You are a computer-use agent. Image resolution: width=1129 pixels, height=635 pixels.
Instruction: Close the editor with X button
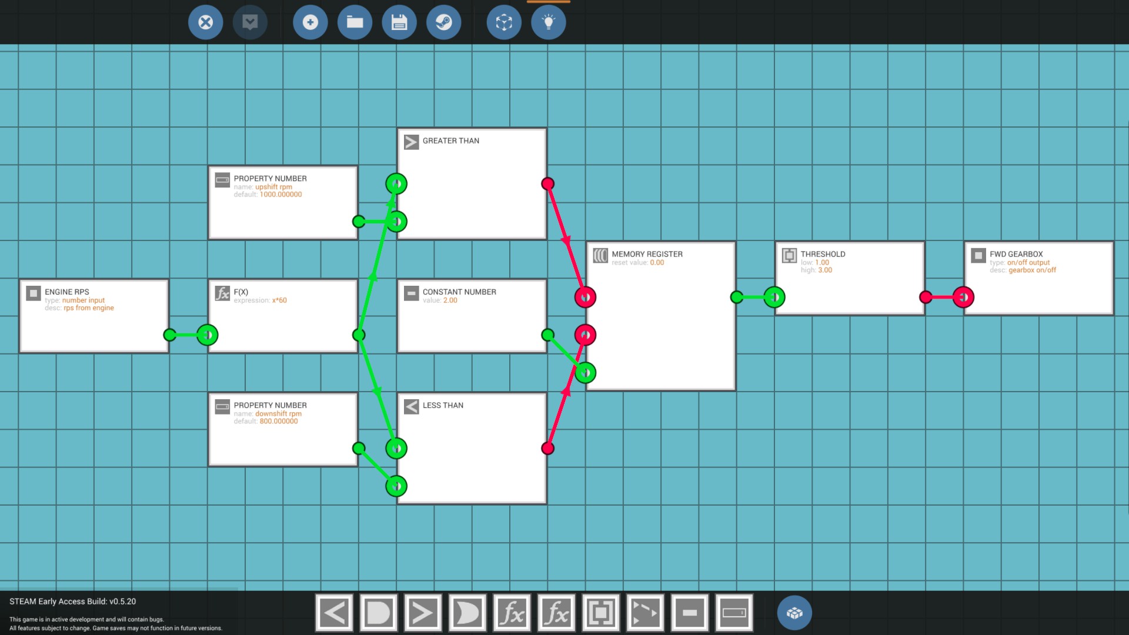[205, 22]
